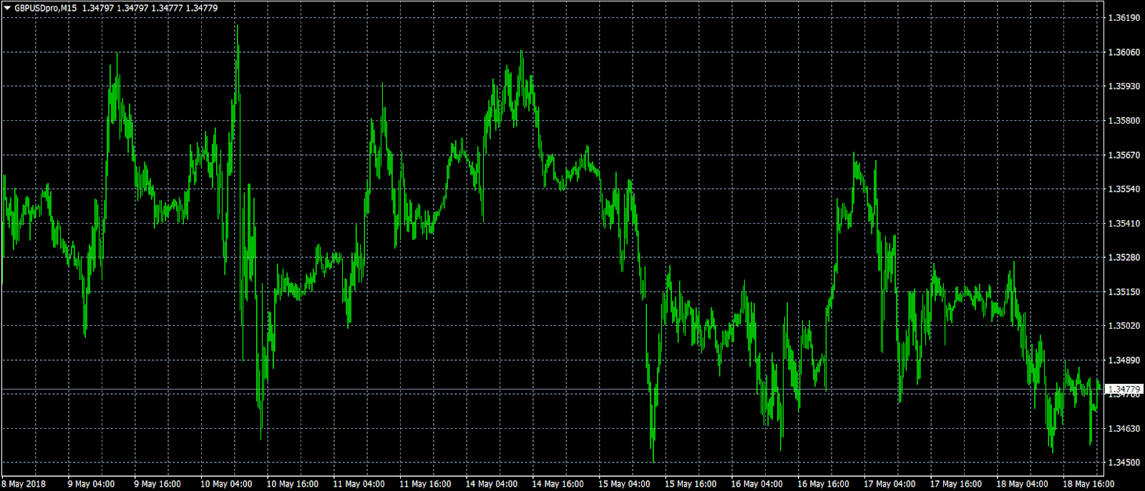Click the 15 May 16:00 time label
Screen dimensions: 1145x491
[x=691, y=484]
